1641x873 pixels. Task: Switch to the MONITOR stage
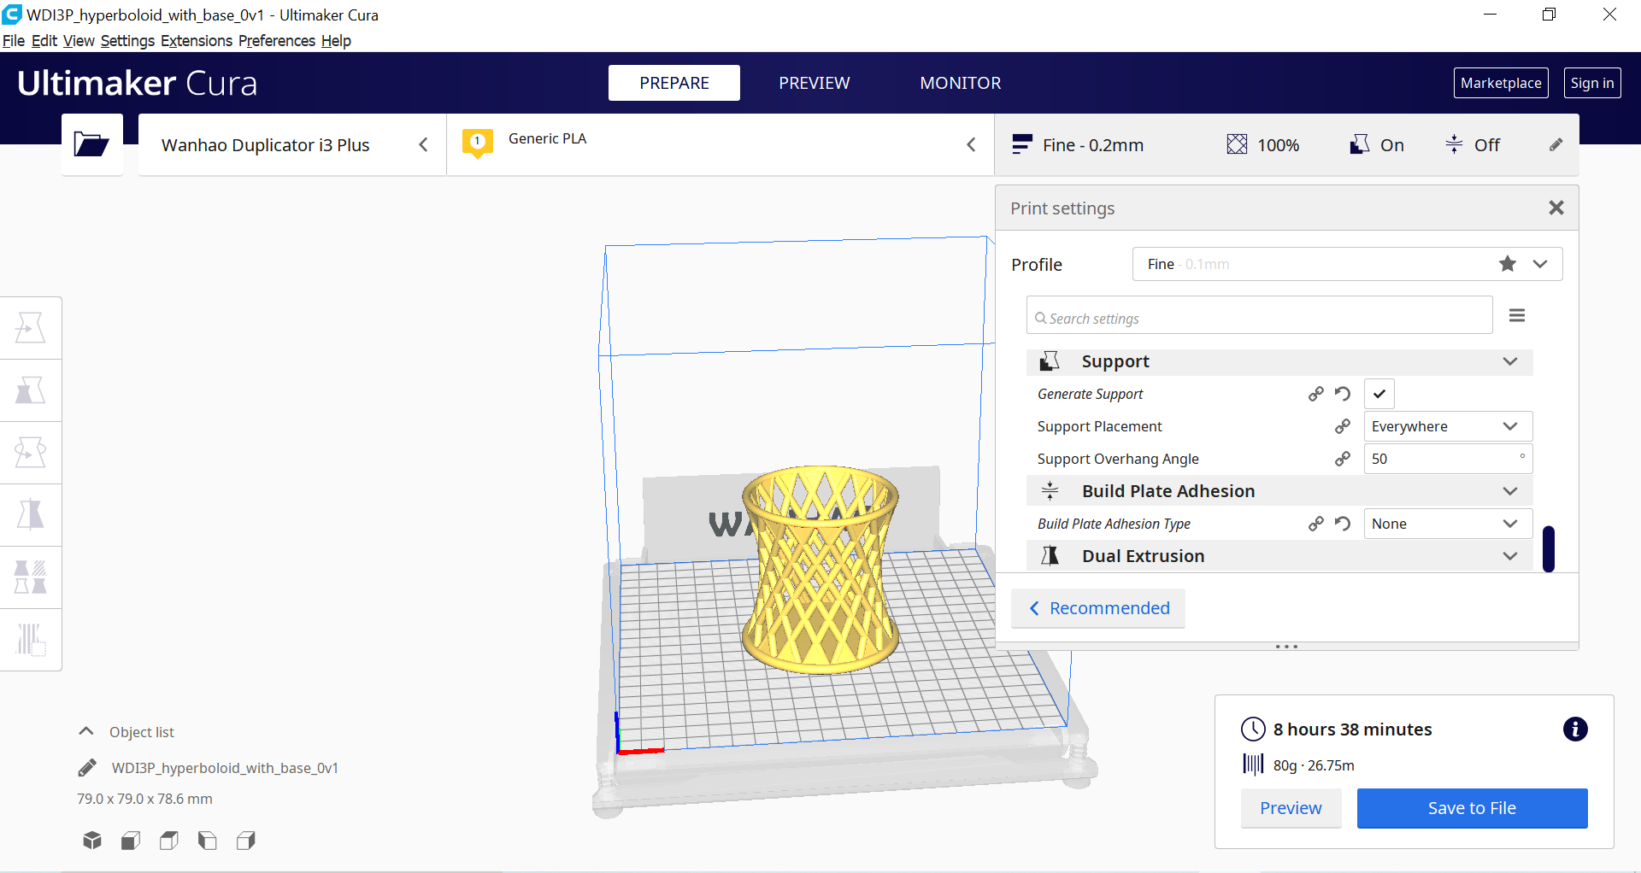(x=961, y=83)
